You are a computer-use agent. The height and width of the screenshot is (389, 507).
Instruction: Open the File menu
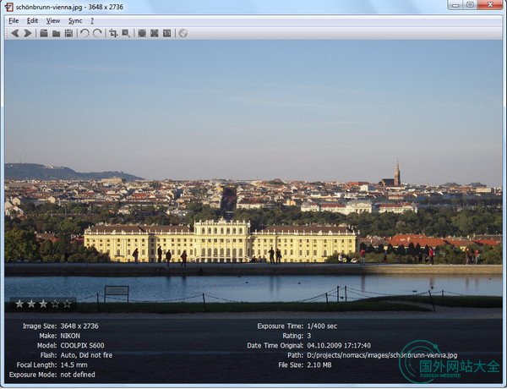coord(14,20)
